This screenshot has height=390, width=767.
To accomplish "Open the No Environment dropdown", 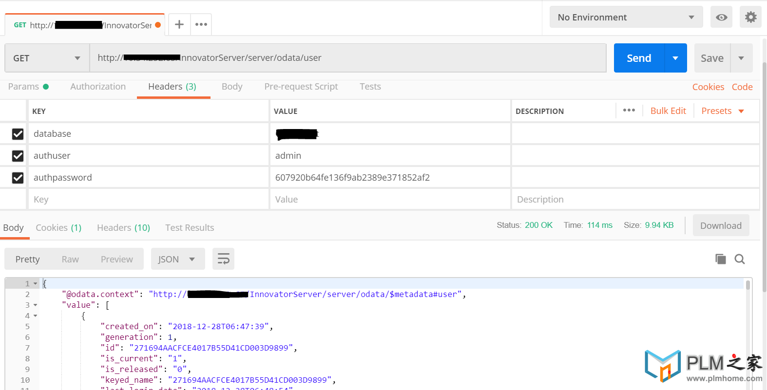I will 626,17.
